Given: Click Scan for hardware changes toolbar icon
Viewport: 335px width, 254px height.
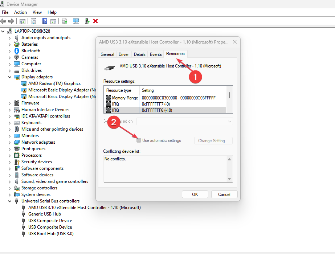Looking at the screenshot, I should (x=76, y=21).
